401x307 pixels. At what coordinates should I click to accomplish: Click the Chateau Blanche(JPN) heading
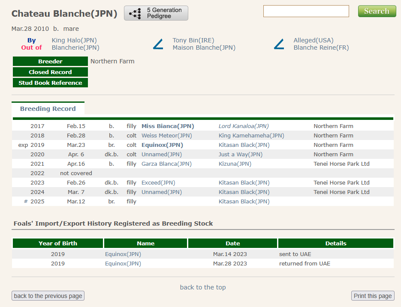64,14
